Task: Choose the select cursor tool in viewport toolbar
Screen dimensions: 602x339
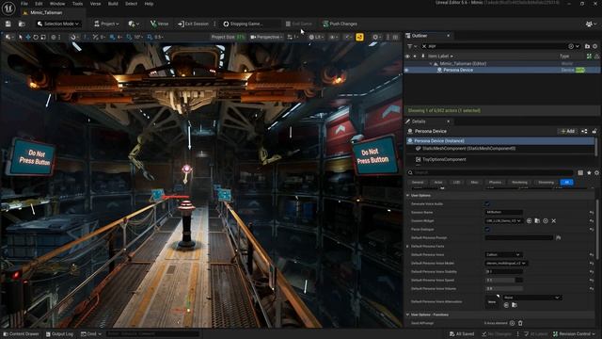Action: coord(21,38)
